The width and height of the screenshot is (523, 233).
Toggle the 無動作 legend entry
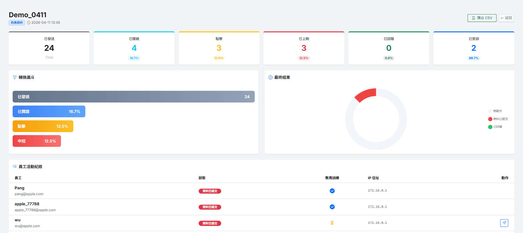click(x=495, y=111)
